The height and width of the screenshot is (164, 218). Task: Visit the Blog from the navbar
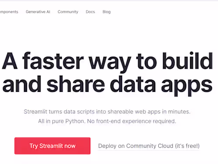pyautogui.click(x=106, y=12)
